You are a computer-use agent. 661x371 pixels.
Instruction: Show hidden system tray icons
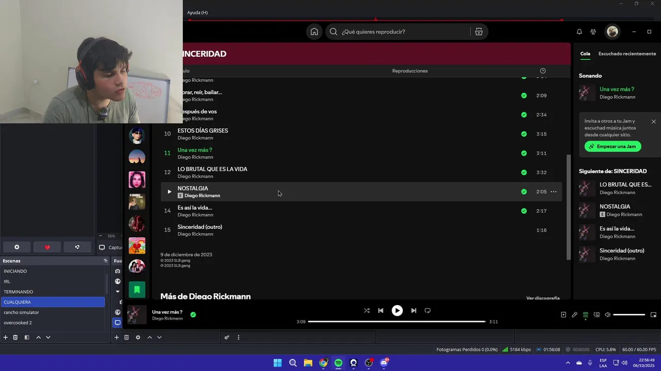(x=568, y=363)
